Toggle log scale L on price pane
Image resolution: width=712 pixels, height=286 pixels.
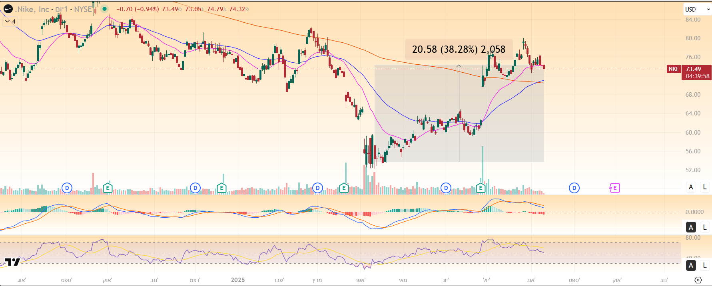point(704,187)
